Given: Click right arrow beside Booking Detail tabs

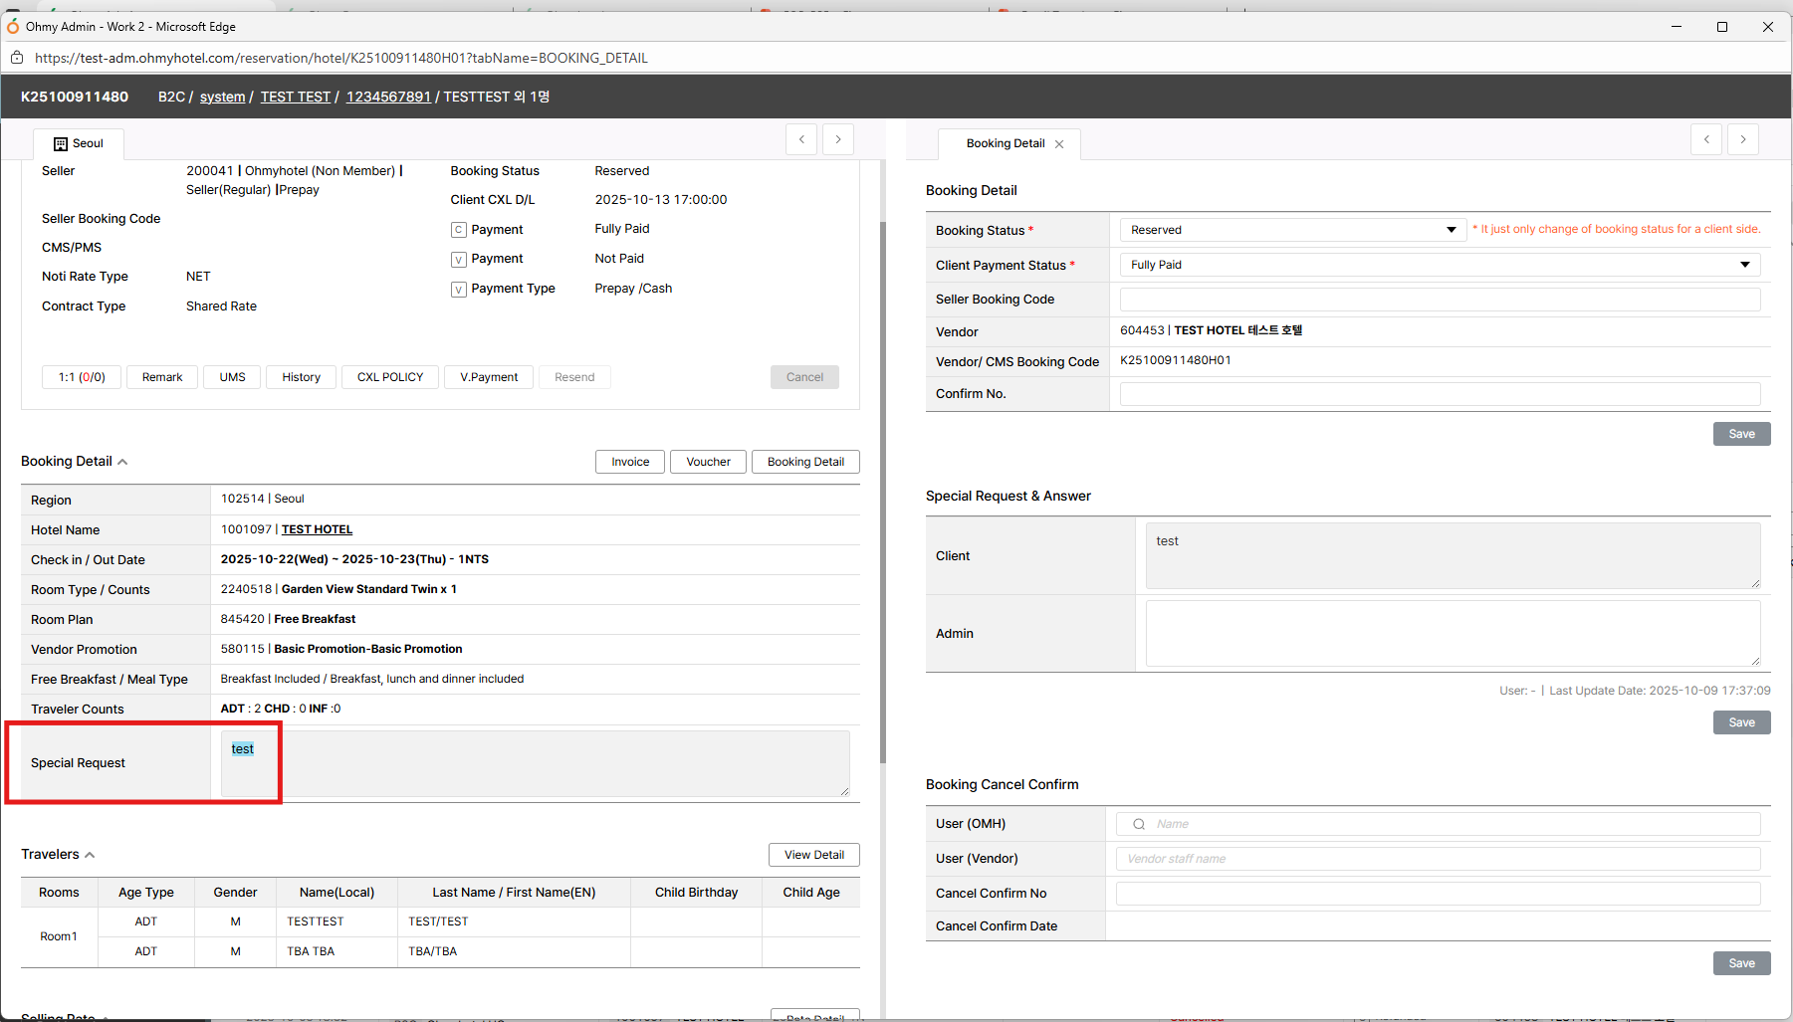Looking at the screenshot, I should [x=1743, y=139].
